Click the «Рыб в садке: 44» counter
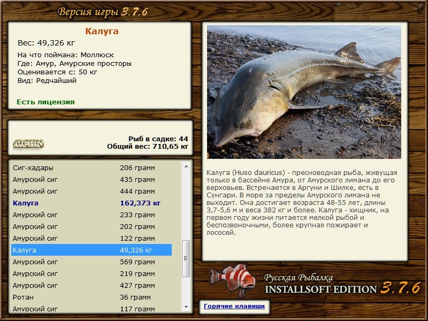 pos(158,139)
